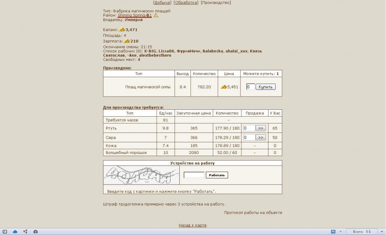Click quantity 782.20 cell
The height and width of the screenshot is (235, 386).
(204, 87)
